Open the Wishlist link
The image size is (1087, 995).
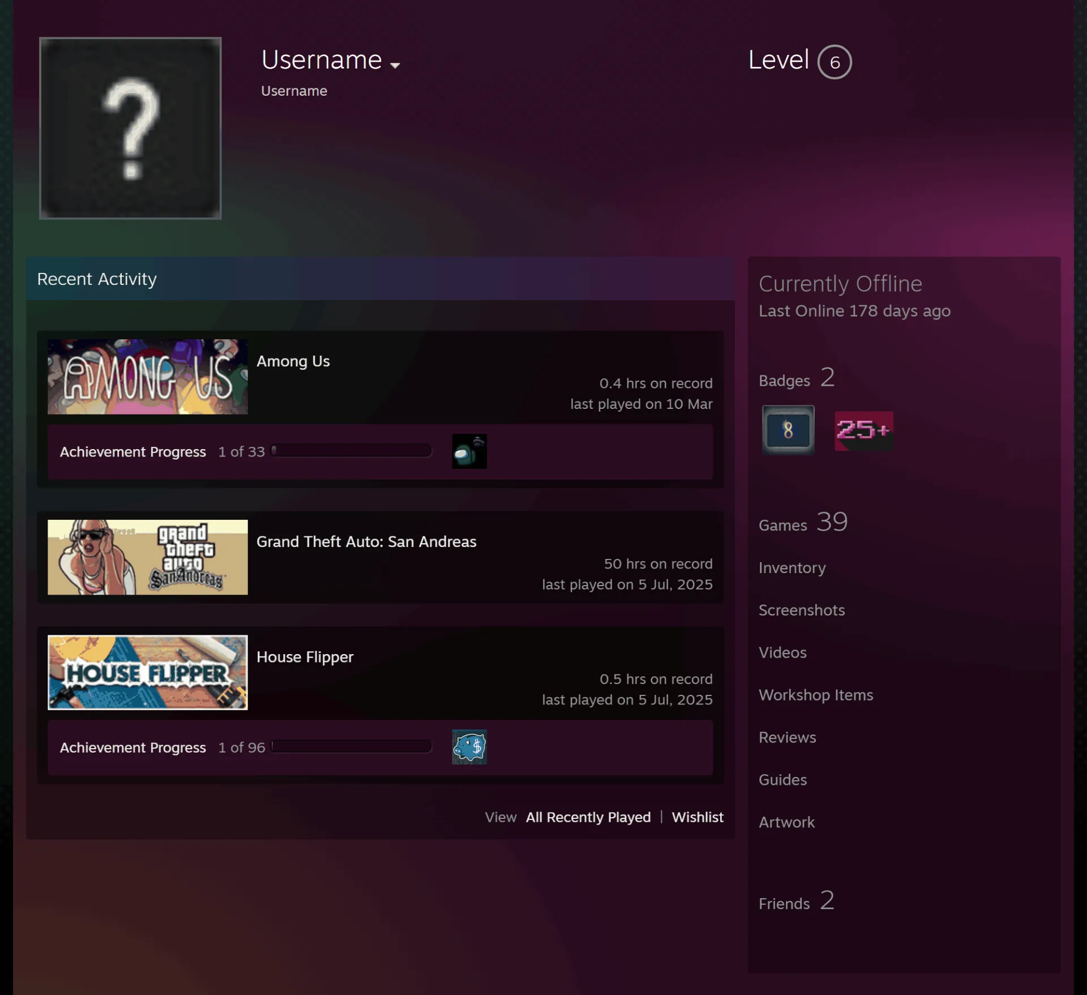point(697,817)
